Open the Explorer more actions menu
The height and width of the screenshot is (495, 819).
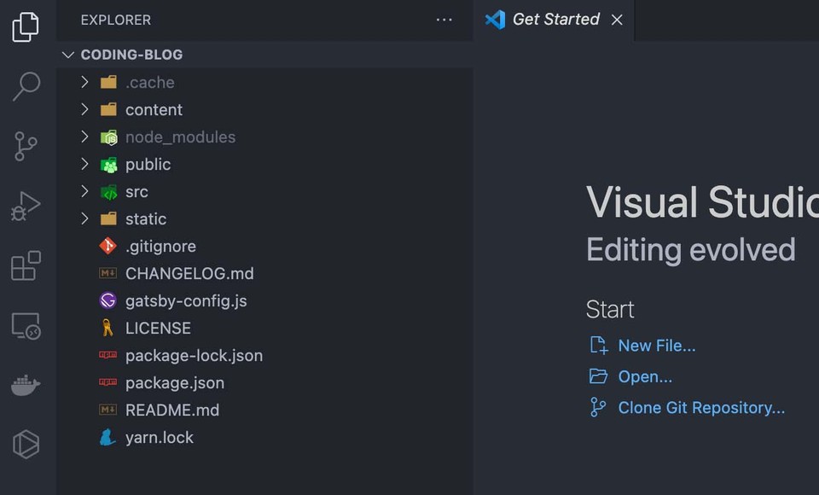coord(444,20)
